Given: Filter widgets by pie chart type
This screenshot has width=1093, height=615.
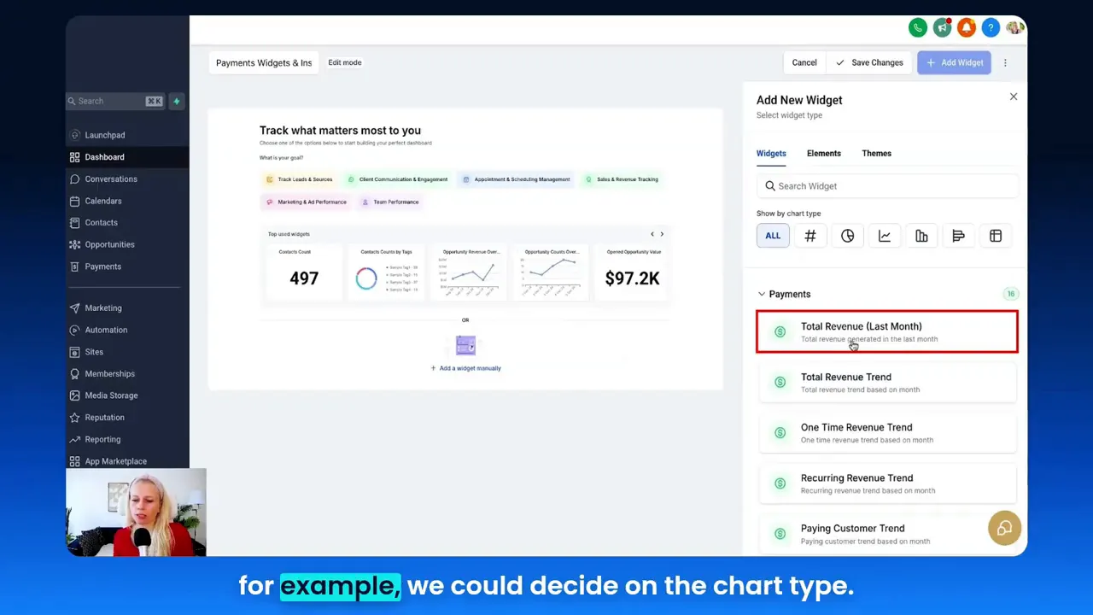Looking at the screenshot, I should click(x=847, y=236).
